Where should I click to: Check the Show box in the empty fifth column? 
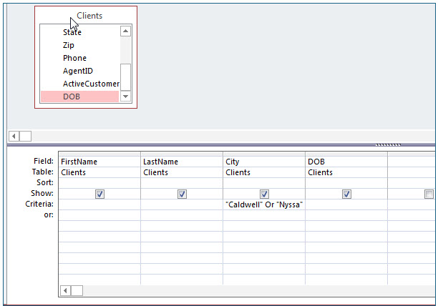coord(429,194)
